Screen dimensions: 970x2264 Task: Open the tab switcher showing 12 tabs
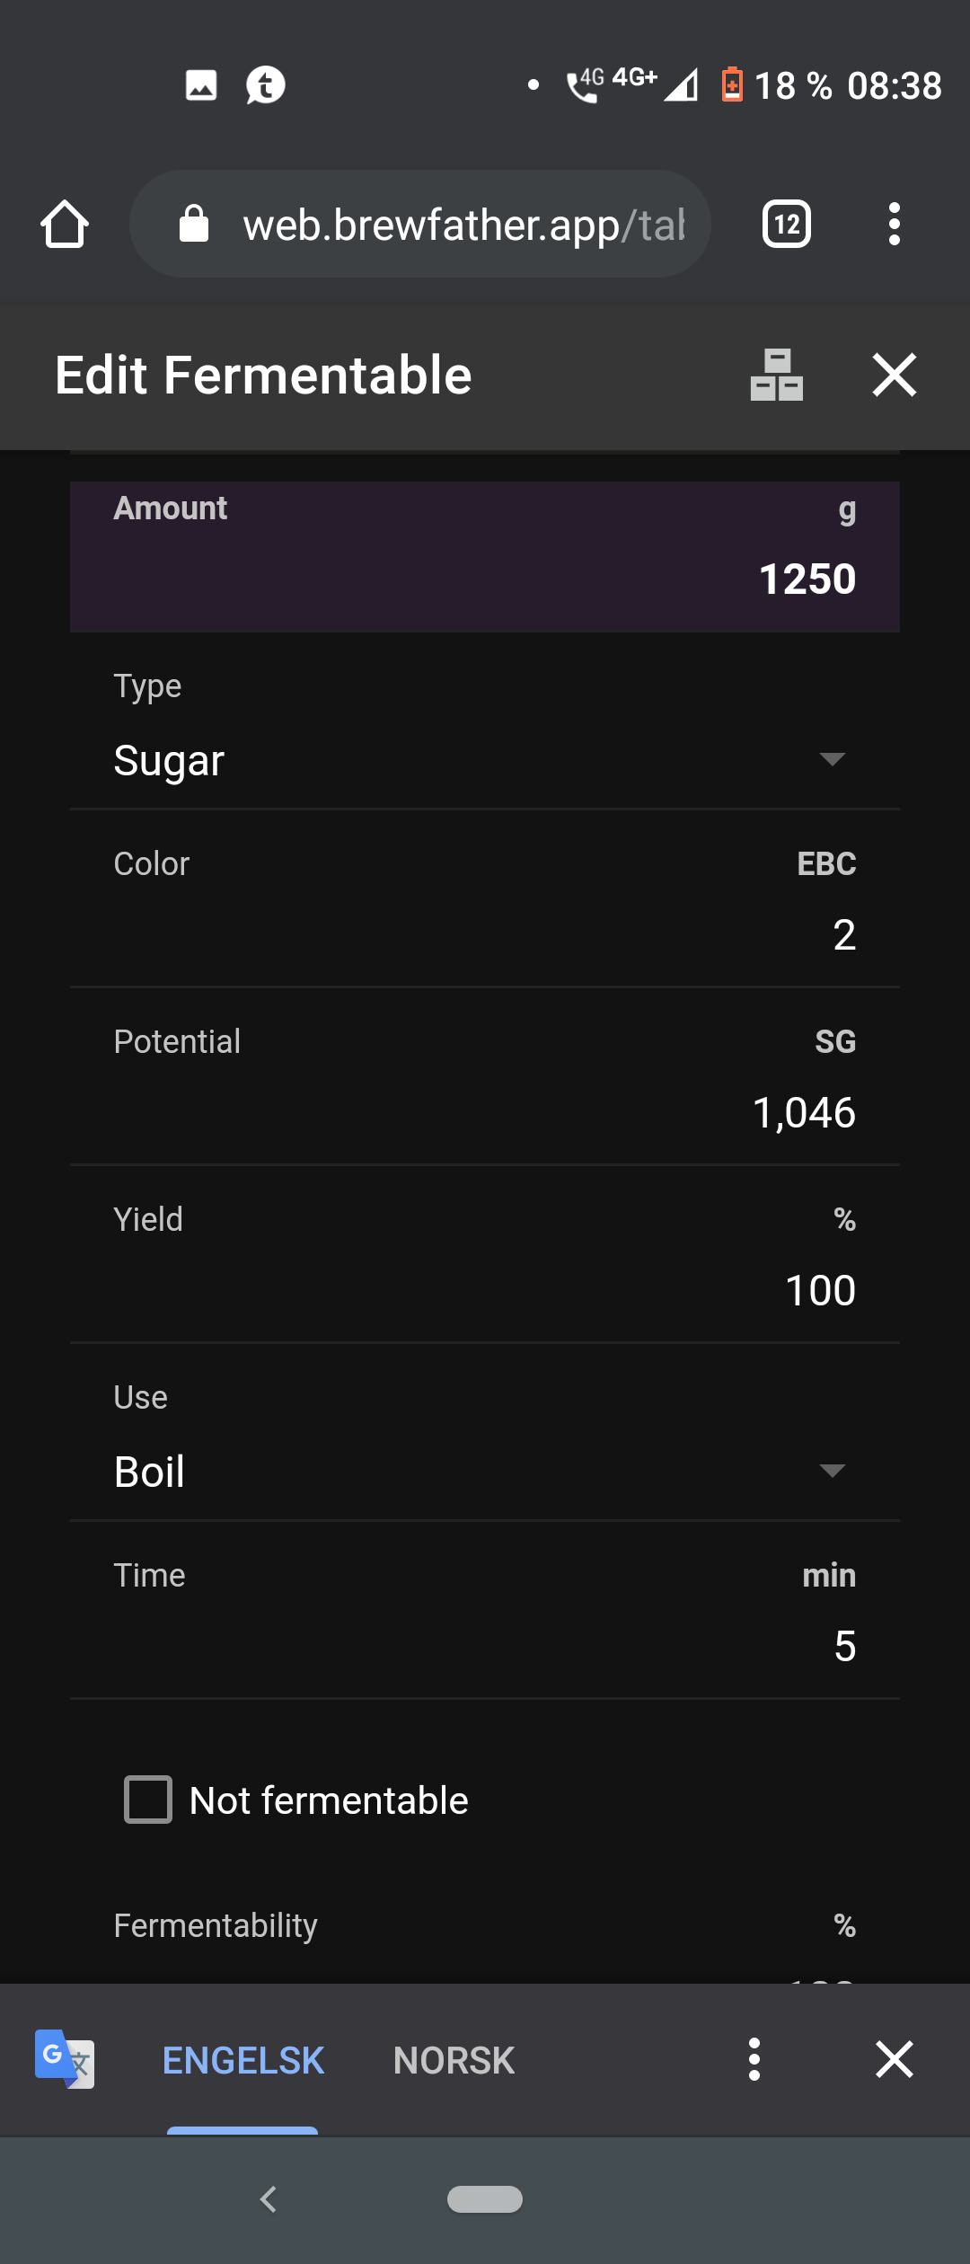(x=786, y=224)
